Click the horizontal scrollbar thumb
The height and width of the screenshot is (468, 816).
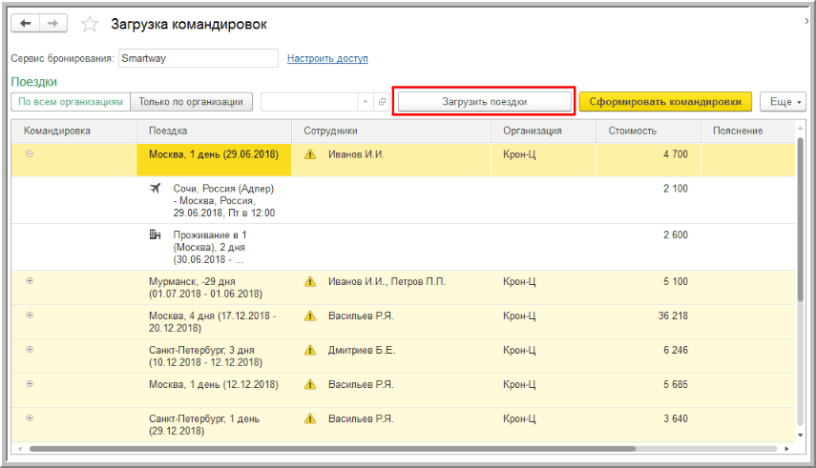[332, 449]
